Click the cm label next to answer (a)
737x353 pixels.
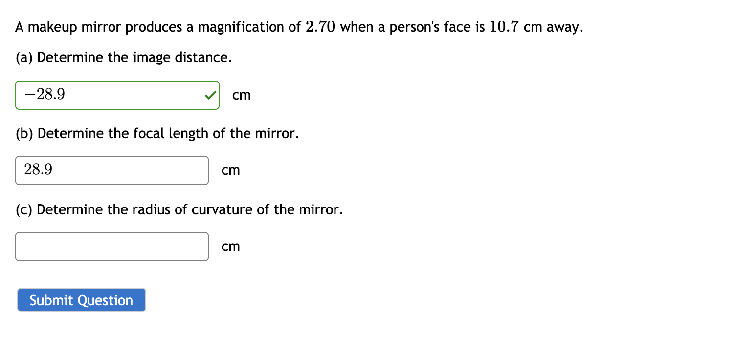pos(242,95)
